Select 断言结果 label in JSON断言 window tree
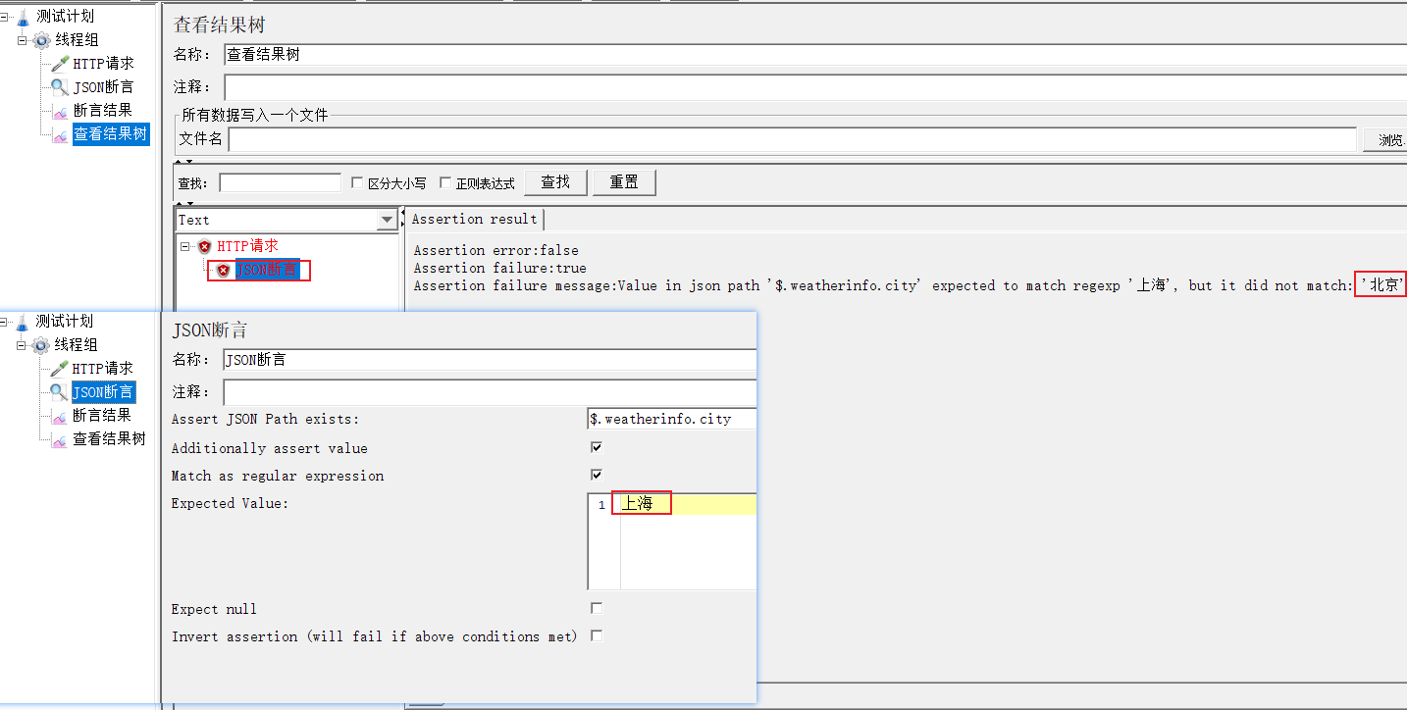 (101, 416)
